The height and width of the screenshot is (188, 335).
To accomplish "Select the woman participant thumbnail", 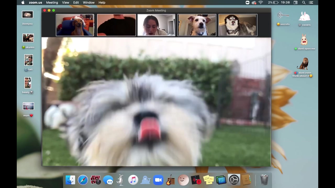I will tap(156, 25).
